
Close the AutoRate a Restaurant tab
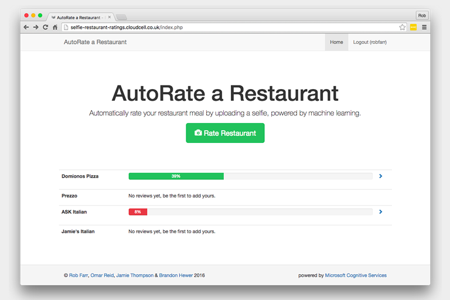pos(110,17)
